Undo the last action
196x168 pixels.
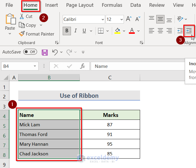[55, 52]
